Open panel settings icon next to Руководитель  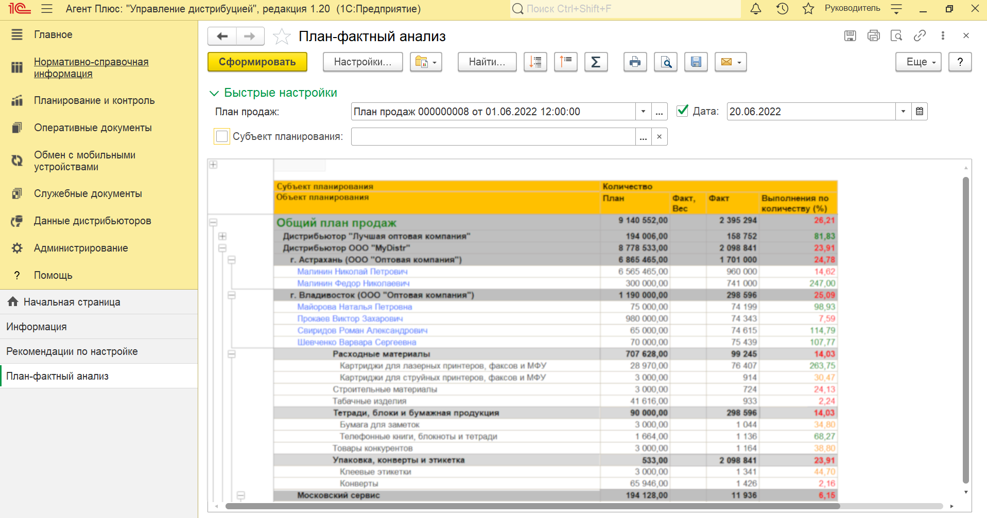[896, 9]
